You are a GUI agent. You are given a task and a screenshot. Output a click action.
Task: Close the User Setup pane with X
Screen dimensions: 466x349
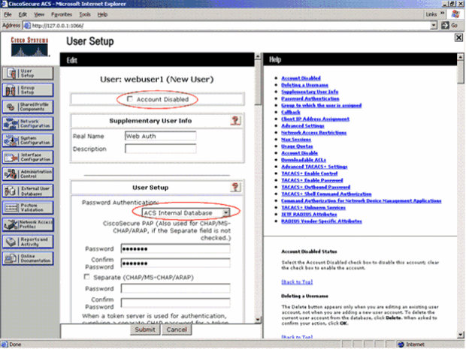tap(458, 38)
